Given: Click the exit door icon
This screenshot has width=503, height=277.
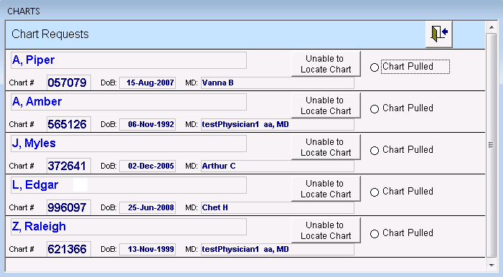Looking at the screenshot, I should click(439, 34).
